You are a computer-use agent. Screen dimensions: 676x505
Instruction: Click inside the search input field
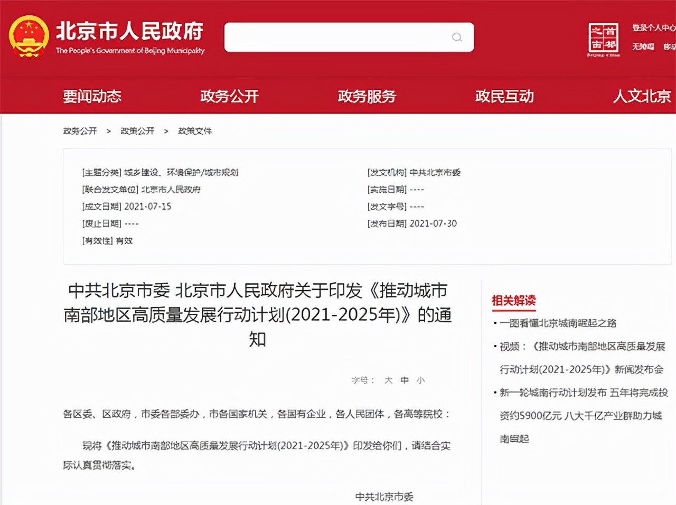(338, 37)
